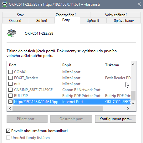Check the CNBJNP_8887171439CF port checkbox
Viewport: 143px width, 143px height.
click(10, 90)
